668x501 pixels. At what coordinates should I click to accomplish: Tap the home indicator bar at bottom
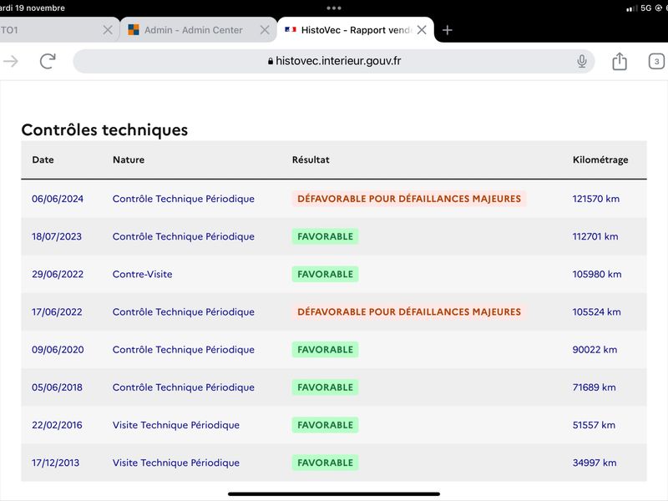[x=333, y=494]
